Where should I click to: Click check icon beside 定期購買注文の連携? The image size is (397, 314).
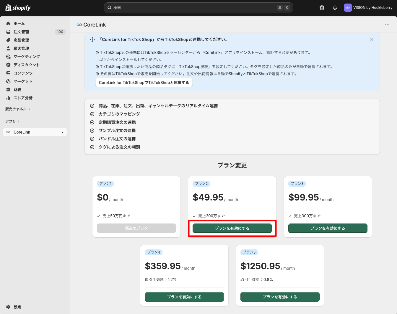pyautogui.click(x=92, y=122)
